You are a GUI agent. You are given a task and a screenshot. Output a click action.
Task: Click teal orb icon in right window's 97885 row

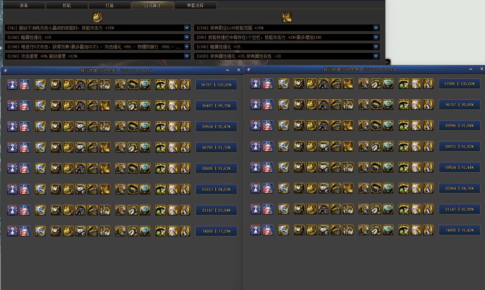[388, 84]
